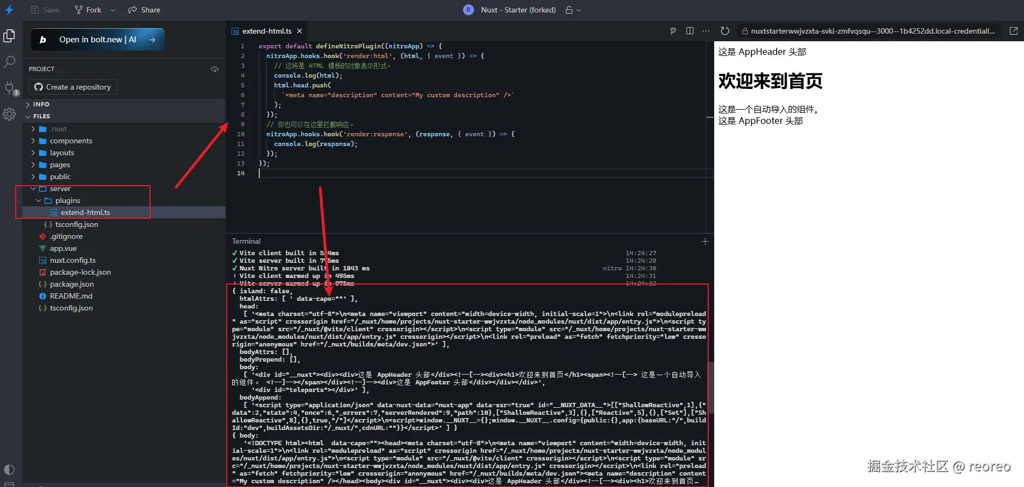
Task: Open the README.md file
Action: (x=124, y=296)
